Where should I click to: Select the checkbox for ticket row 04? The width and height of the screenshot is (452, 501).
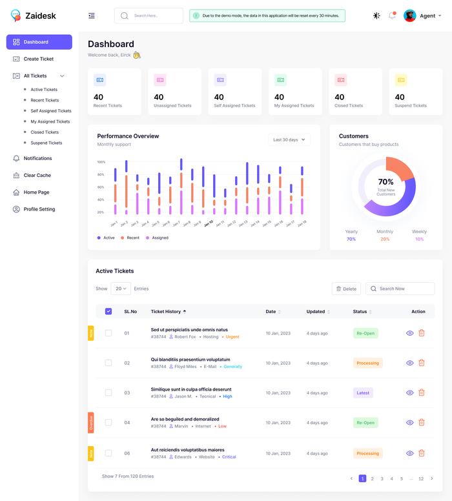(x=108, y=422)
